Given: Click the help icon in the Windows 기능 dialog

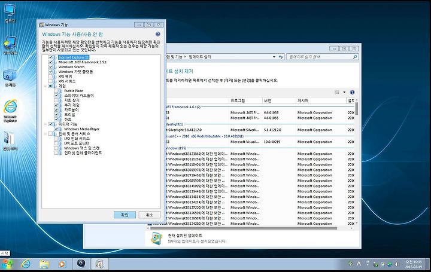Looking at the screenshot, I should 158,34.
